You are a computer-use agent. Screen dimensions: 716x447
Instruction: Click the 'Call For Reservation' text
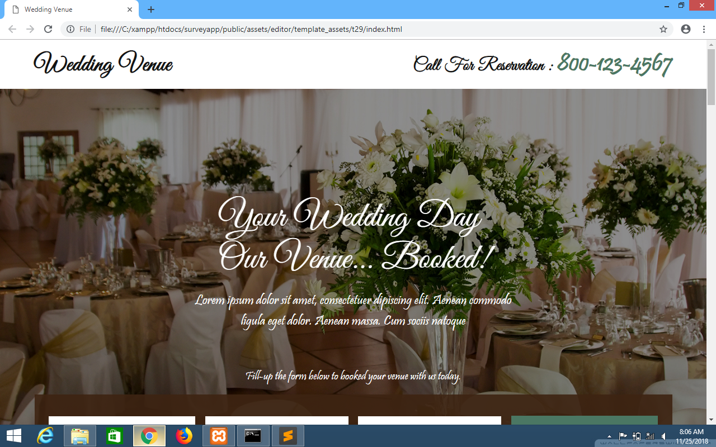tap(479, 64)
